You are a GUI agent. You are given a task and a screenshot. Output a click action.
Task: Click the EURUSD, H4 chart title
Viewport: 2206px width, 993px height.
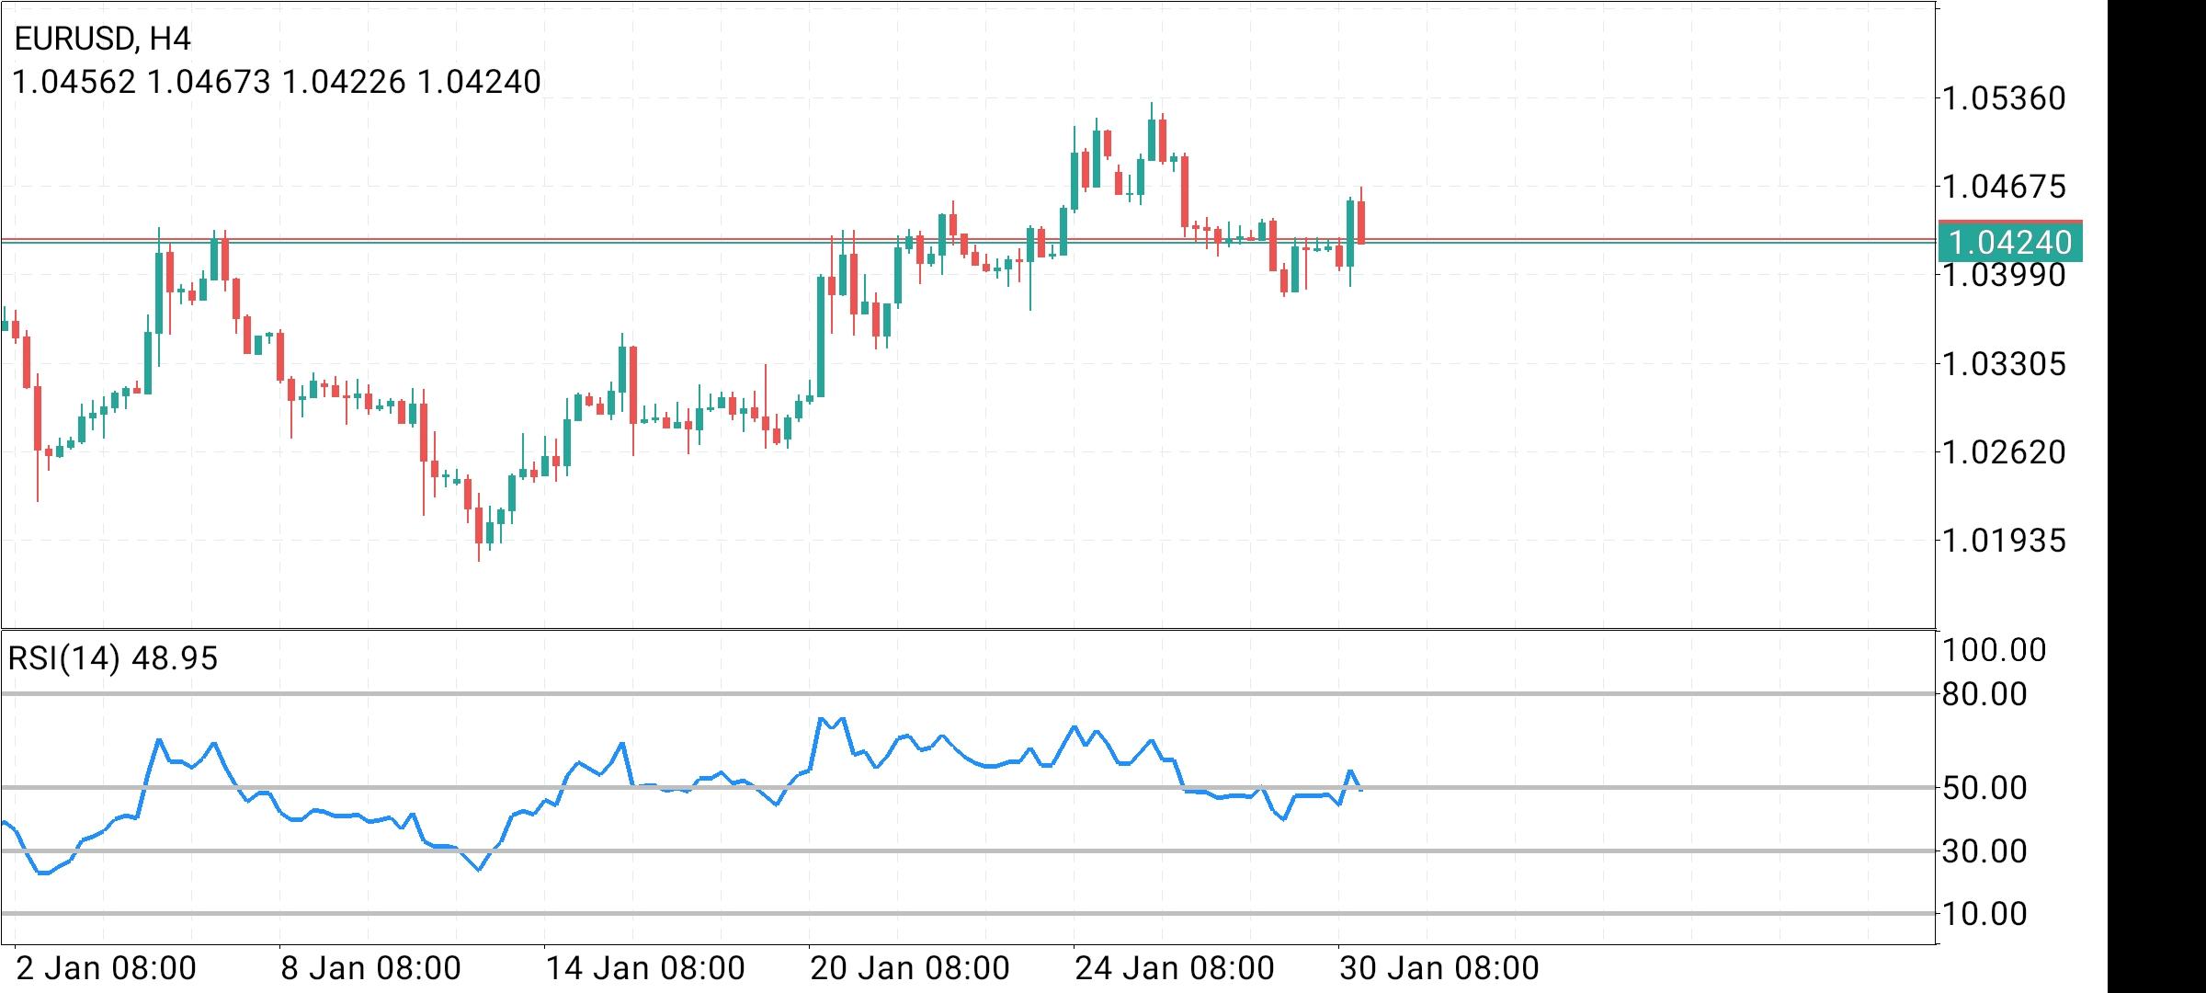pos(103,39)
